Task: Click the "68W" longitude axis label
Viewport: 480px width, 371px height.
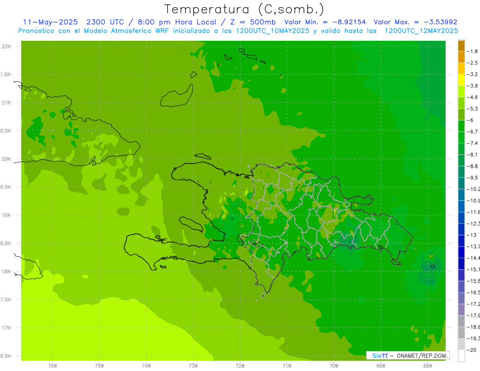Action: 427,366
